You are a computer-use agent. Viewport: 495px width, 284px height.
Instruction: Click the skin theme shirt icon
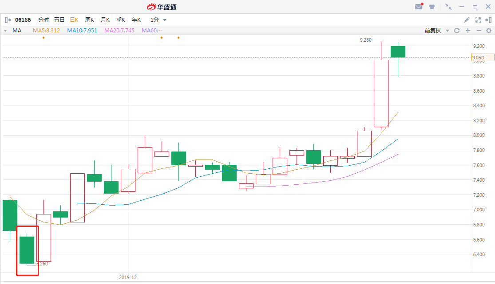(432, 7)
